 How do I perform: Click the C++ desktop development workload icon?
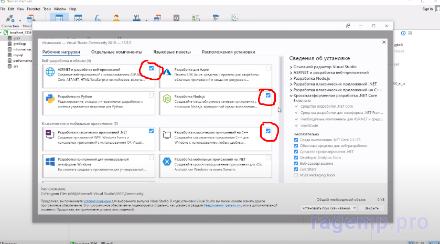tap(167, 134)
